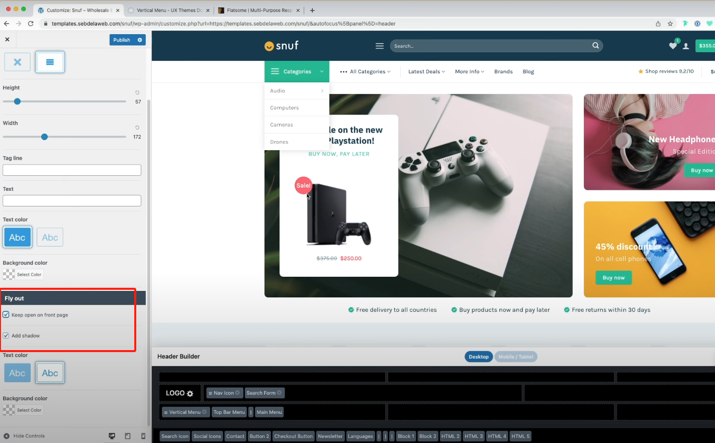Reset Height slider with reset icon

[137, 92]
